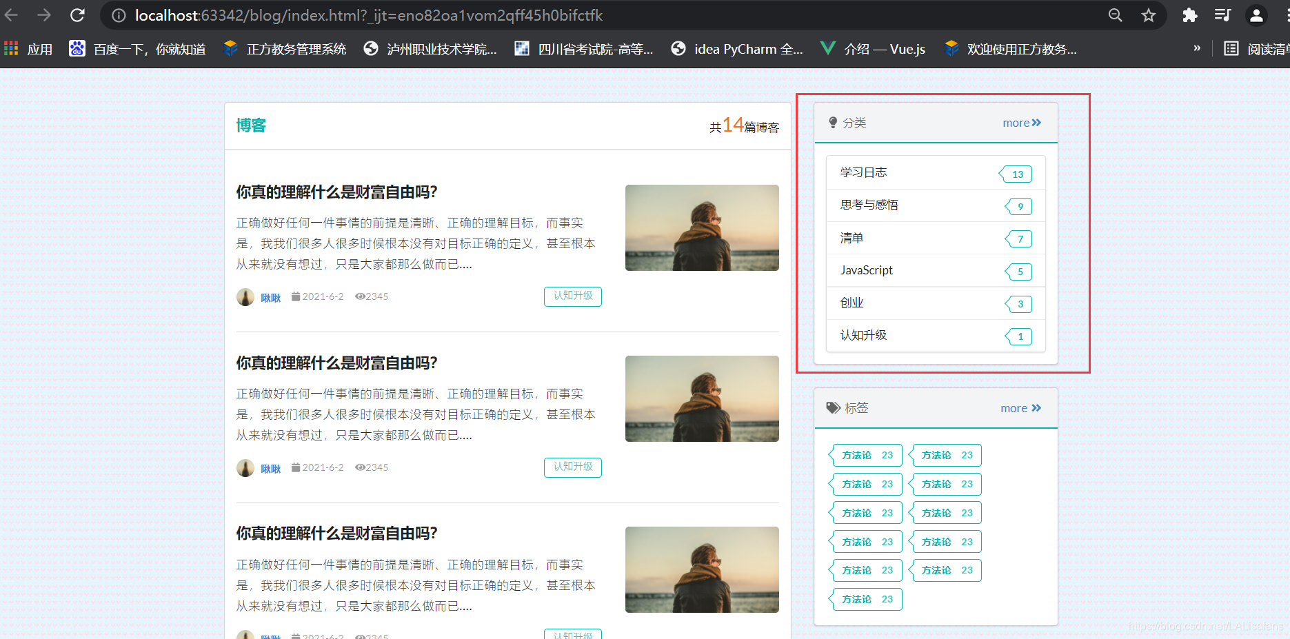Click the 9 count badge for 思考与感悟

(x=1019, y=206)
